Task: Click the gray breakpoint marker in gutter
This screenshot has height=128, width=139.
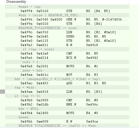Action: (2, 92)
